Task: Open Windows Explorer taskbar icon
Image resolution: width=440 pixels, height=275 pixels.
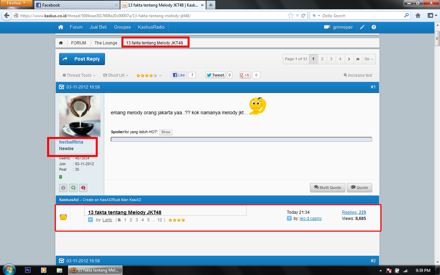Action: click(x=59, y=270)
